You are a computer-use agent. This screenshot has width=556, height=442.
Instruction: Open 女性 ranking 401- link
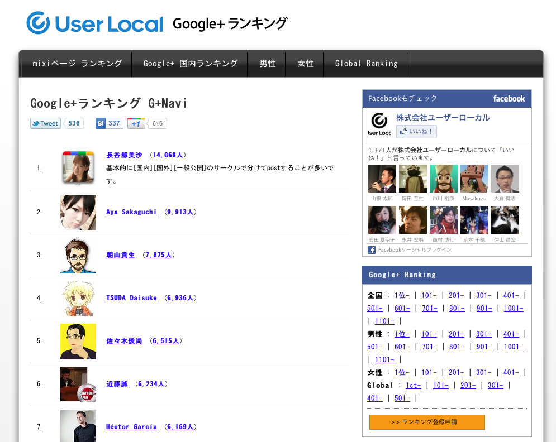click(511, 373)
